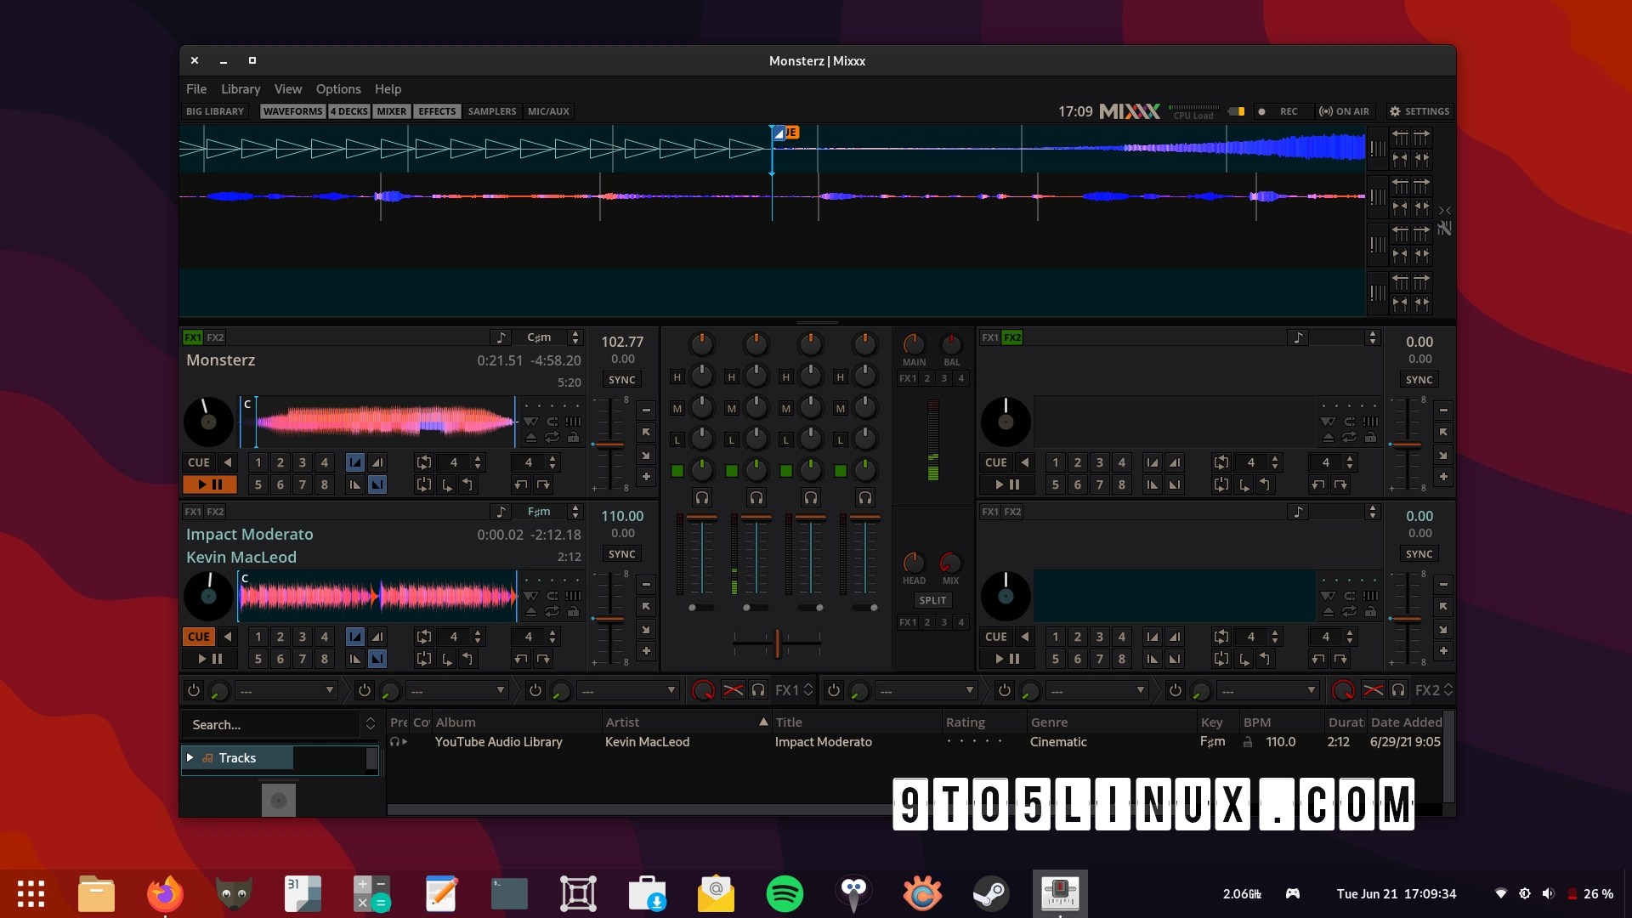Collapse the Tracks item in the library sidebar

190,757
